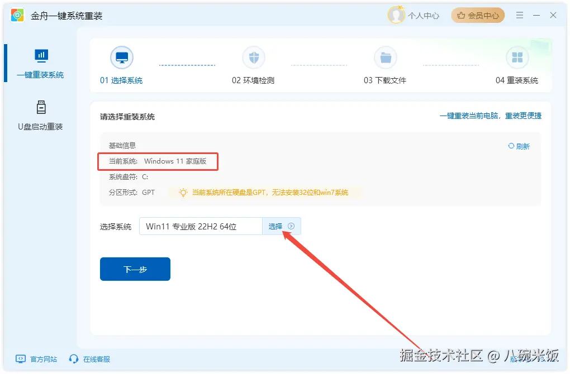This screenshot has height=374, width=570.
Task: Open the 一键重装系统 sidebar section
Action: [x=40, y=64]
